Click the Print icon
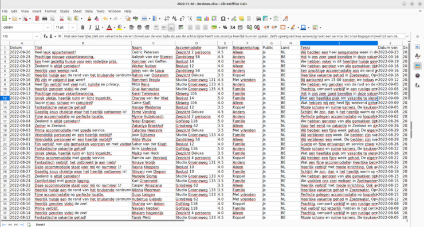The image size is (424, 227). tap(45, 19)
